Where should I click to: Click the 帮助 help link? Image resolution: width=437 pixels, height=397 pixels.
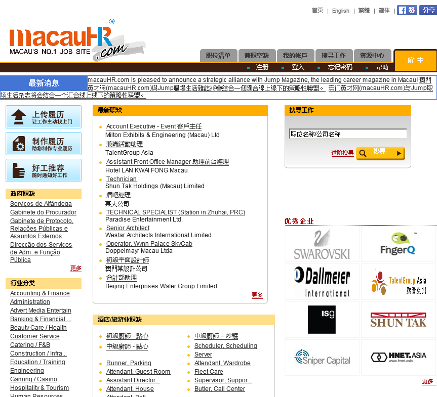point(382,67)
